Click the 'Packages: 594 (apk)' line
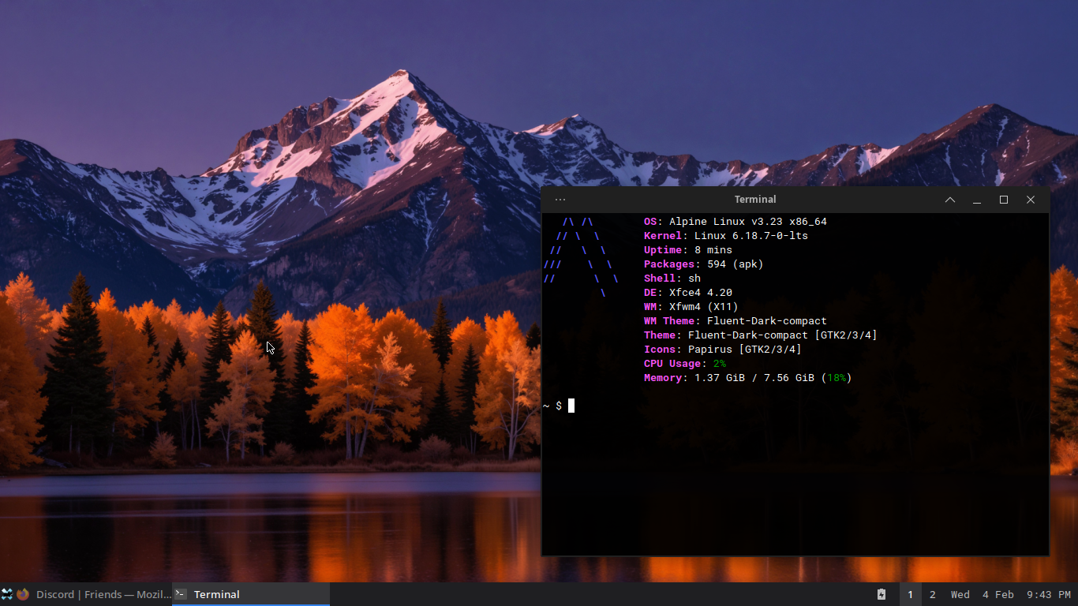The width and height of the screenshot is (1078, 606). (x=704, y=264)
